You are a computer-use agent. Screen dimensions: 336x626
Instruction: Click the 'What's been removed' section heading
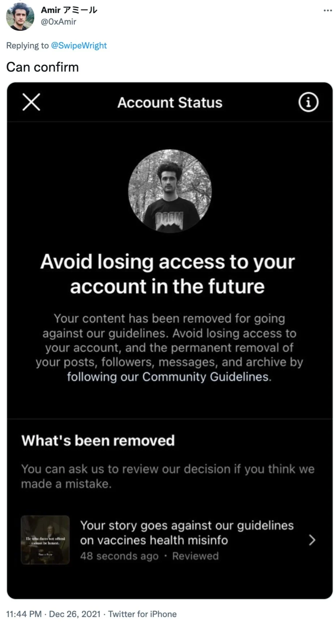pyautogui.click(x=98, y=440)
